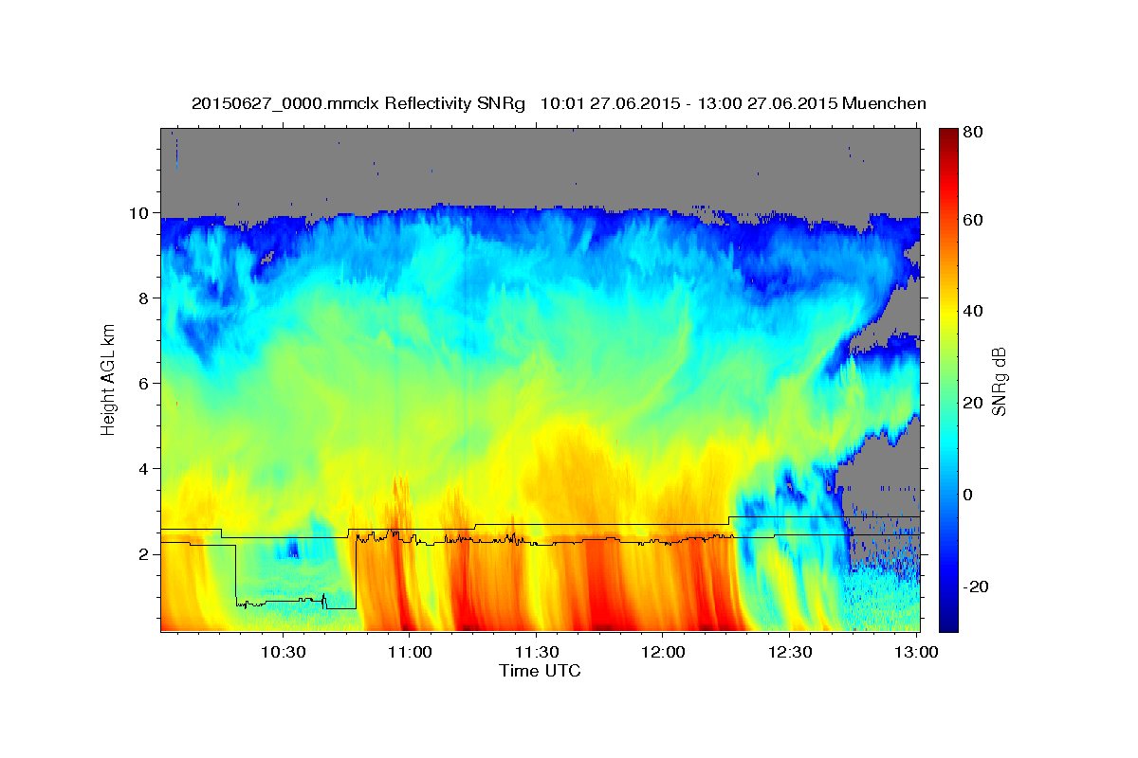Click the 12:30 time tick label

click(x=789, y=653)
